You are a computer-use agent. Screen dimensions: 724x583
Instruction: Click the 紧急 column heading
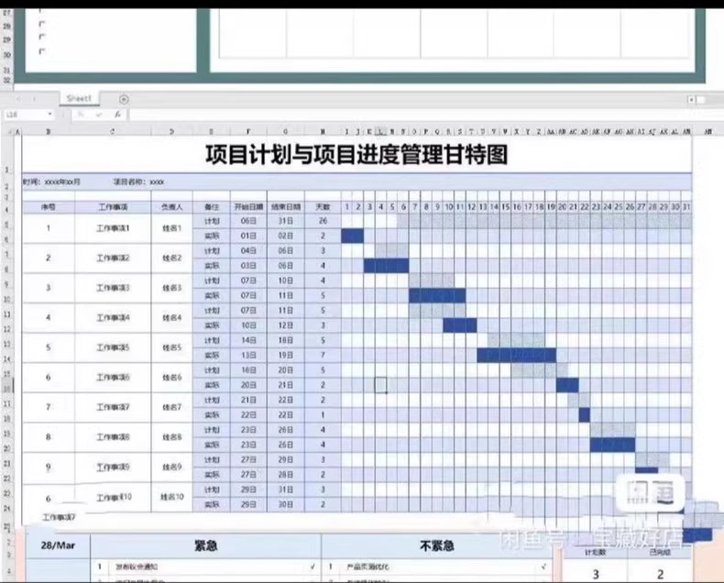206,545
